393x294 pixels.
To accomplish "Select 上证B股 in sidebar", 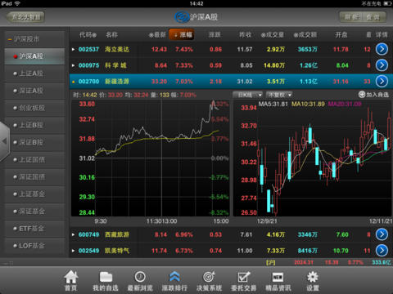I will pos(34,125).
